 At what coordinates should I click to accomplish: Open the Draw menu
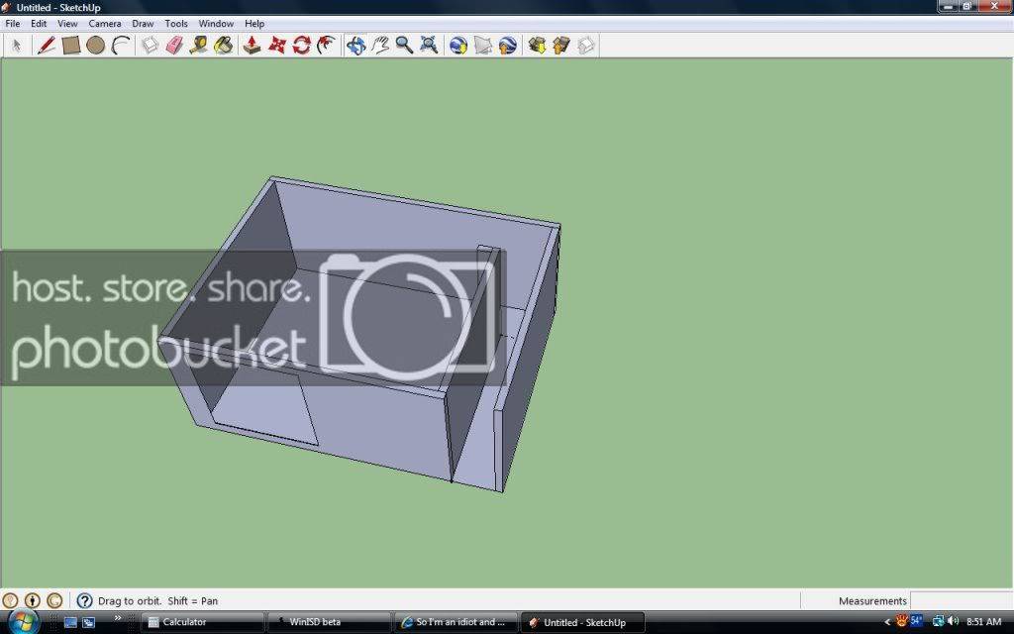(143, 24)
